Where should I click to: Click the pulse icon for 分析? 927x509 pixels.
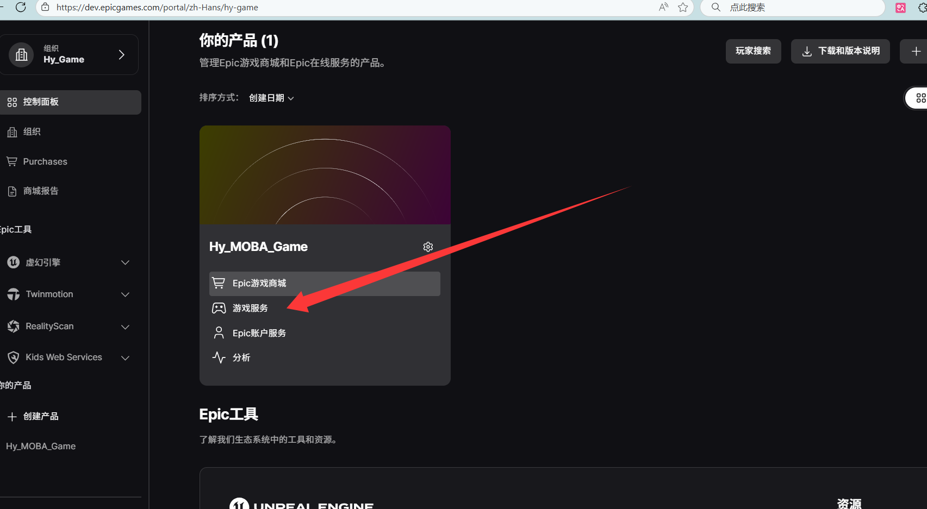(x=219, y=357)
